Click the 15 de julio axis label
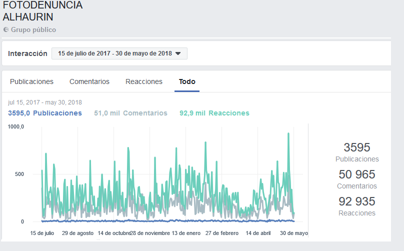 42,233
